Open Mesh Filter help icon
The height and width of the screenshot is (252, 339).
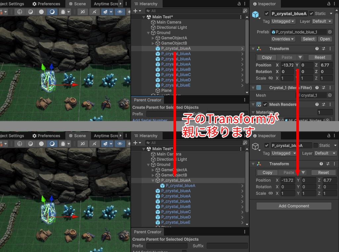[x=317, y=88]
